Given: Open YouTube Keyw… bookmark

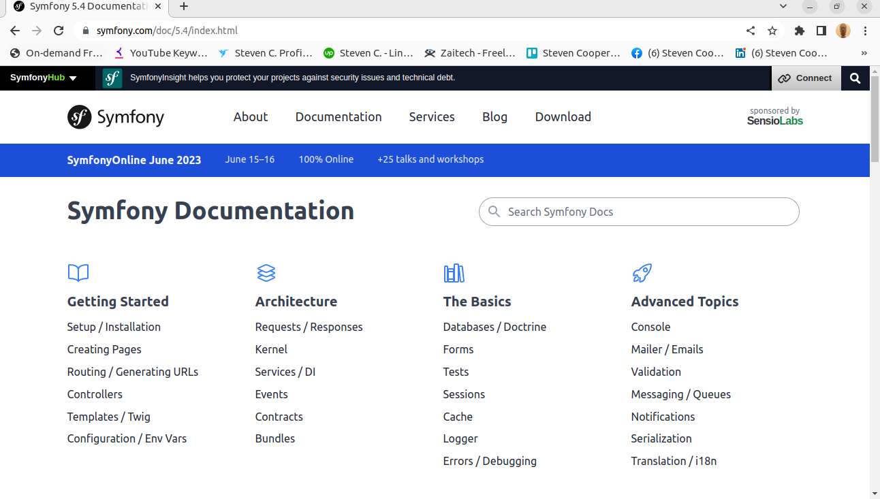Looking at the screenshot, I should [x=161, y=53].
